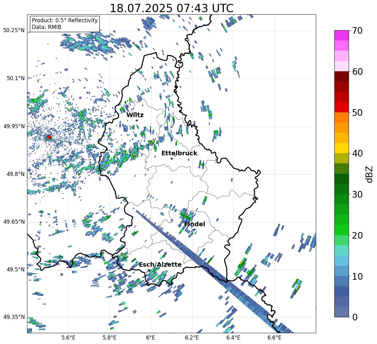Click the Esch/Alzette city label
The image size is (377, 344).
[x=160, y=264]
